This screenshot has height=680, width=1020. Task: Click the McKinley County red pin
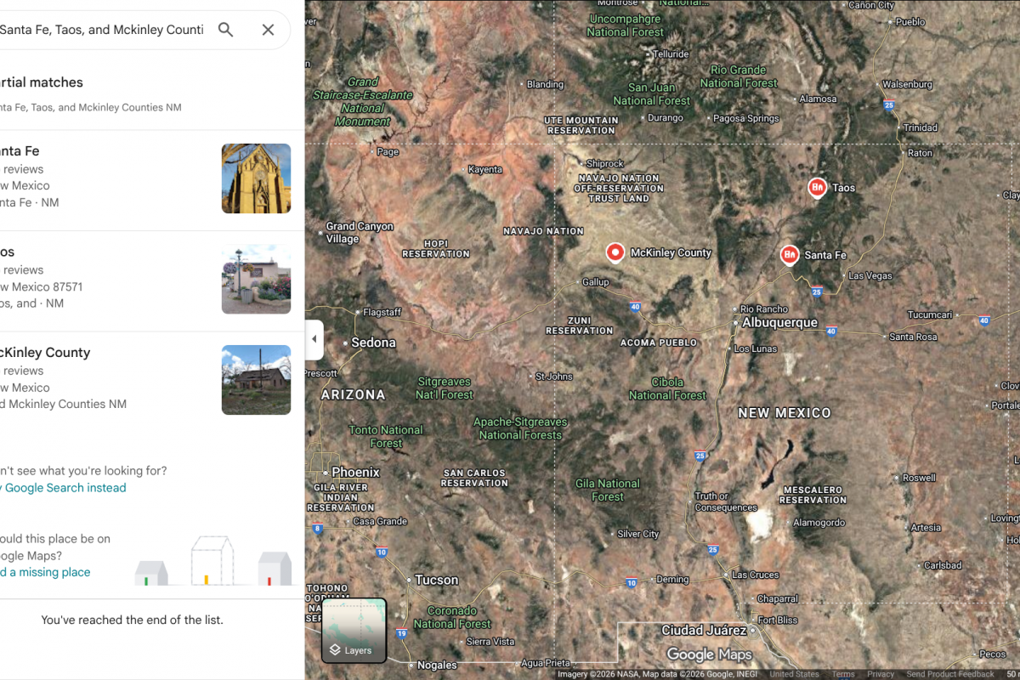(615, 252)
